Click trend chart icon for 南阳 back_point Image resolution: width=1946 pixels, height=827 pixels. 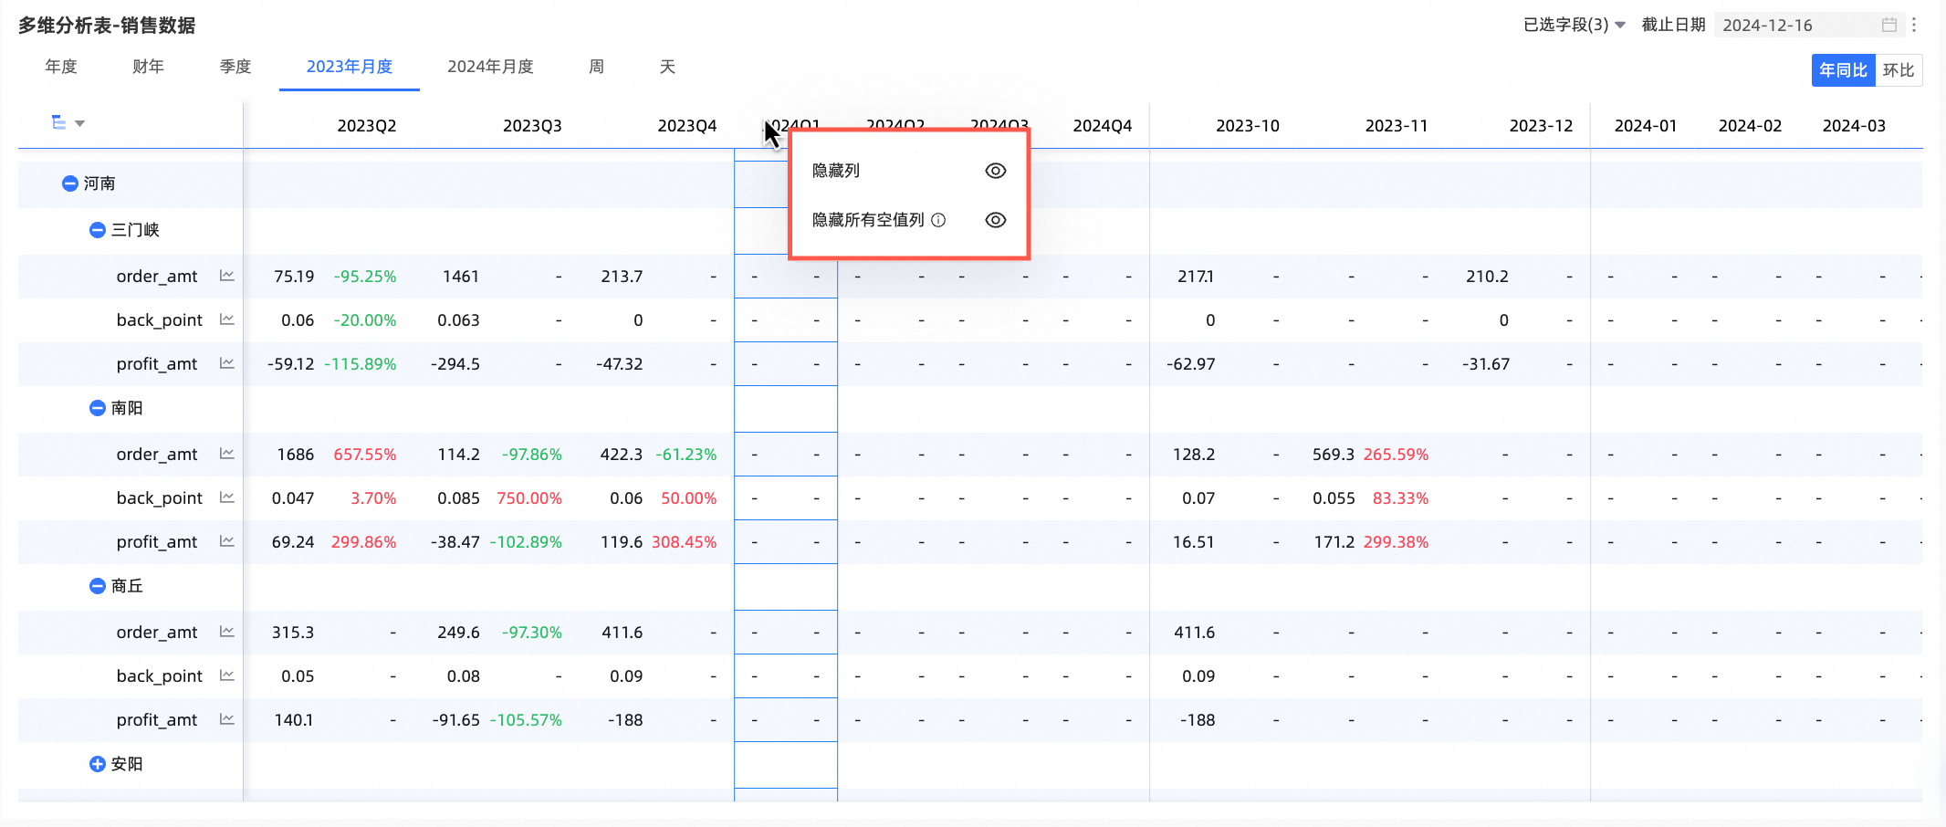click(x=226, y=497)
